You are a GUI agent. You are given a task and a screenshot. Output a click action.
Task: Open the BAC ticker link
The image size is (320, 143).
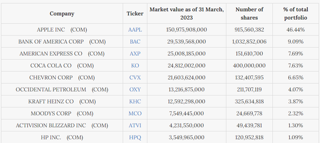coord(135,42)
